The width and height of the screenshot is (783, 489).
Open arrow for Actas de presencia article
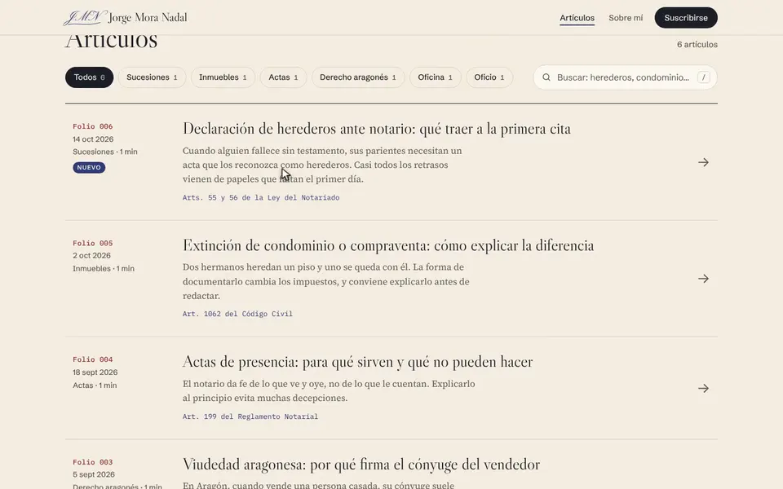pyautogui.click(x=703, y=388)
